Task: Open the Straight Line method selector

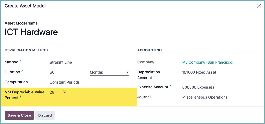Action: (89, 63)
